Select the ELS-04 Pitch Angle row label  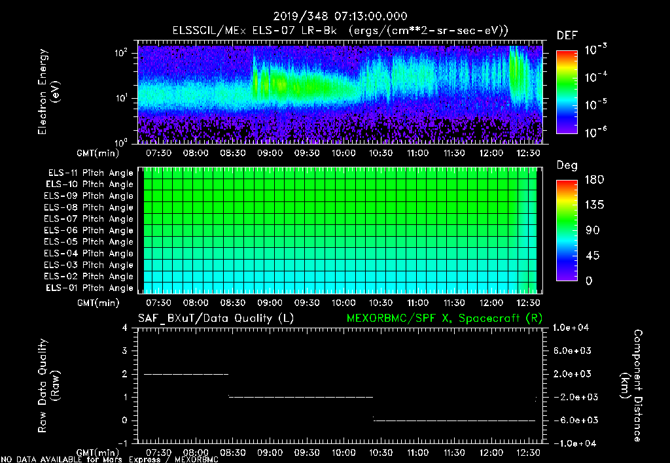pyautogui.click(x=89, y=254)
